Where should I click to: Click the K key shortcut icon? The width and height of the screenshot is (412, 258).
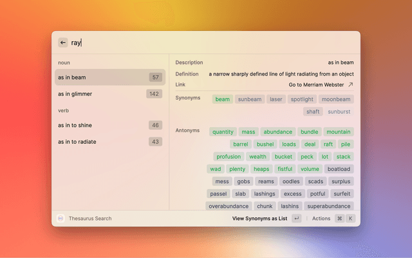click(351, 219)
